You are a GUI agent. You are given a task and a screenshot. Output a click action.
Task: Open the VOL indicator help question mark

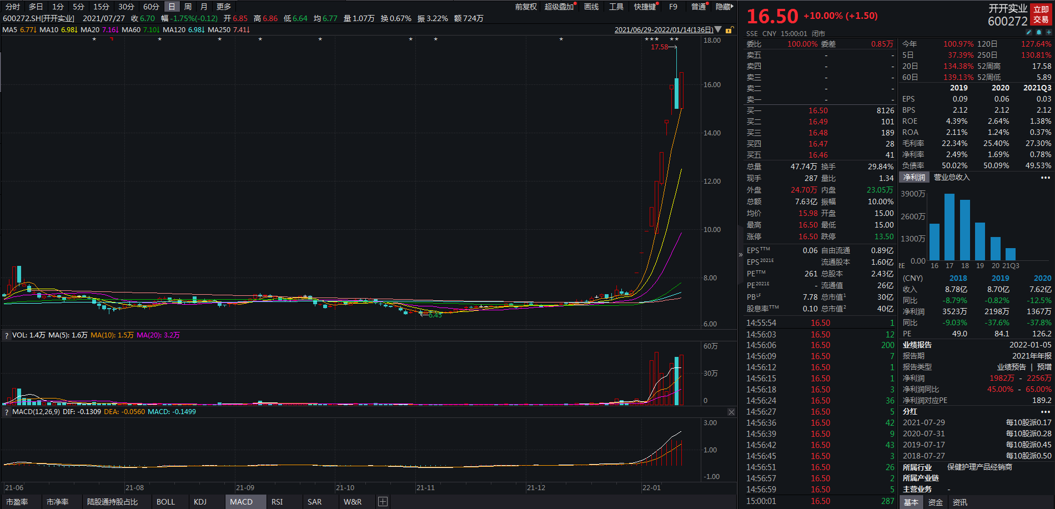click(x=6, y=335)
